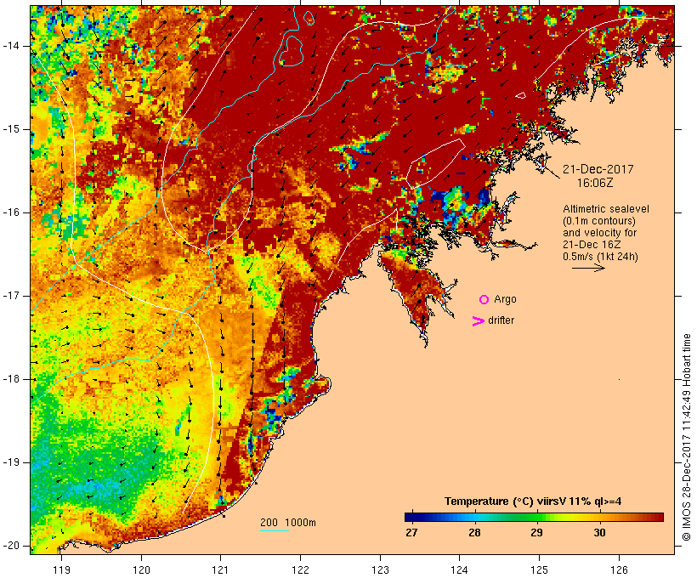
Task: Click the '-16' latitude axis label
Action: click(11, 212)
